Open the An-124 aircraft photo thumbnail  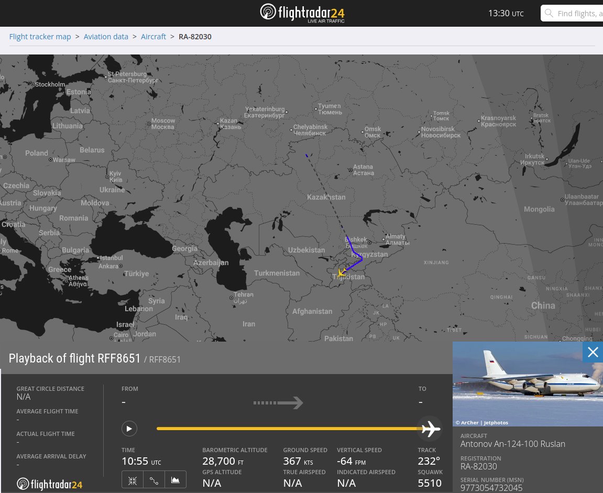528,384
